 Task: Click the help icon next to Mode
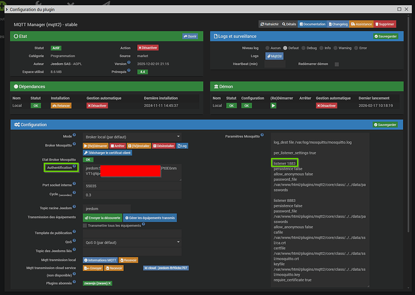click(75, 136)
